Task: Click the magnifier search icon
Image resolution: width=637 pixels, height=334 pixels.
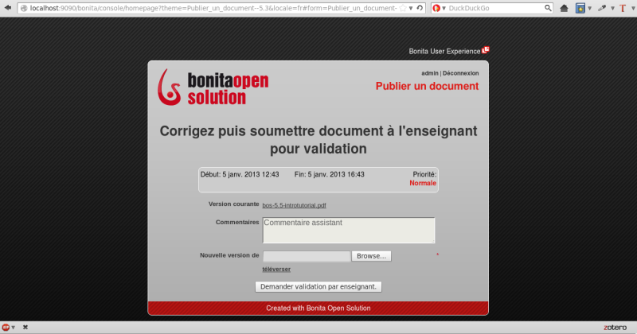Action: (x=548, y=8)
